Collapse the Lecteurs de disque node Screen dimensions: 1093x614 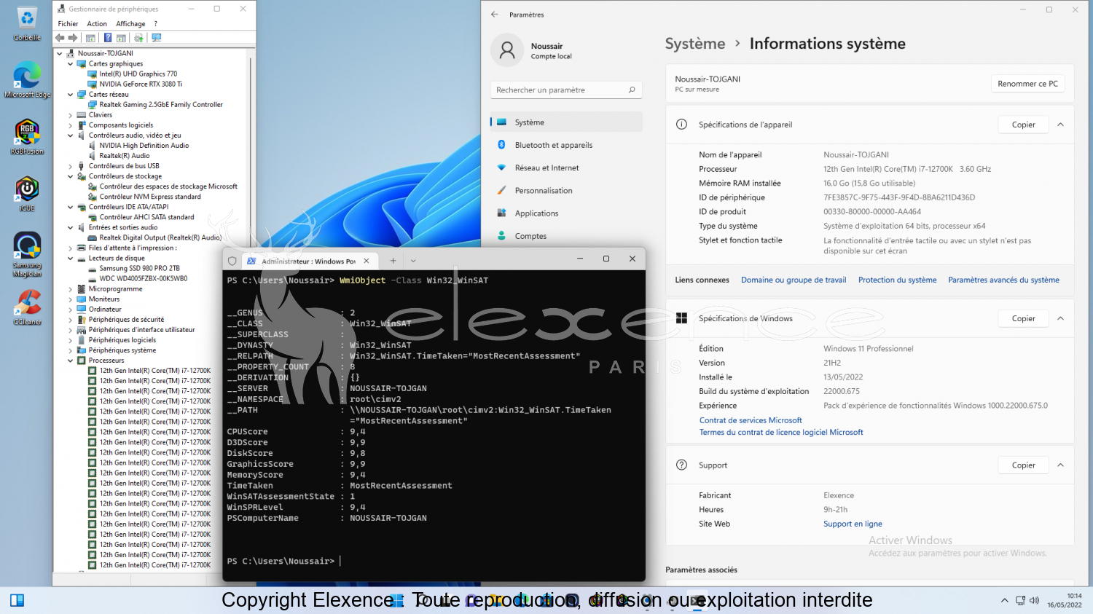pos(71,259)
